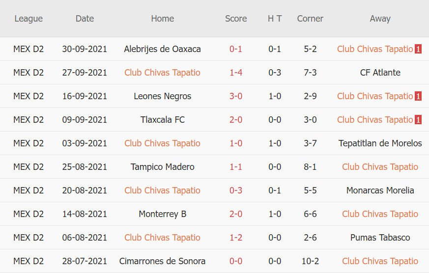Click the League column header
Screen dimensions: 429x273
(29, 19)
